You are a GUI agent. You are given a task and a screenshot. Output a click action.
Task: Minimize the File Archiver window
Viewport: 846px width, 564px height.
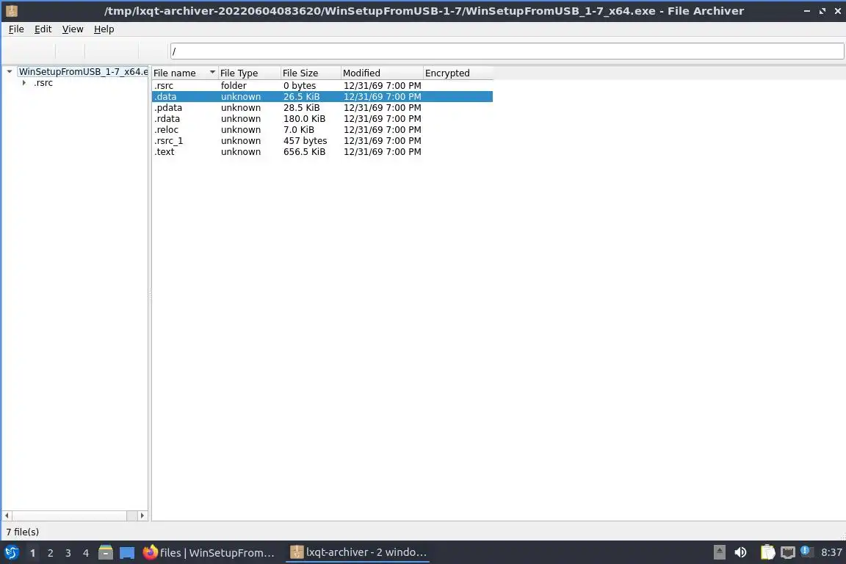point(806,11)
